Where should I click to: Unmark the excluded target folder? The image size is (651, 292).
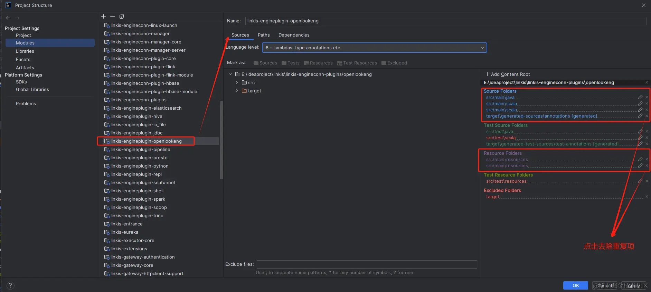click(647, 197)
